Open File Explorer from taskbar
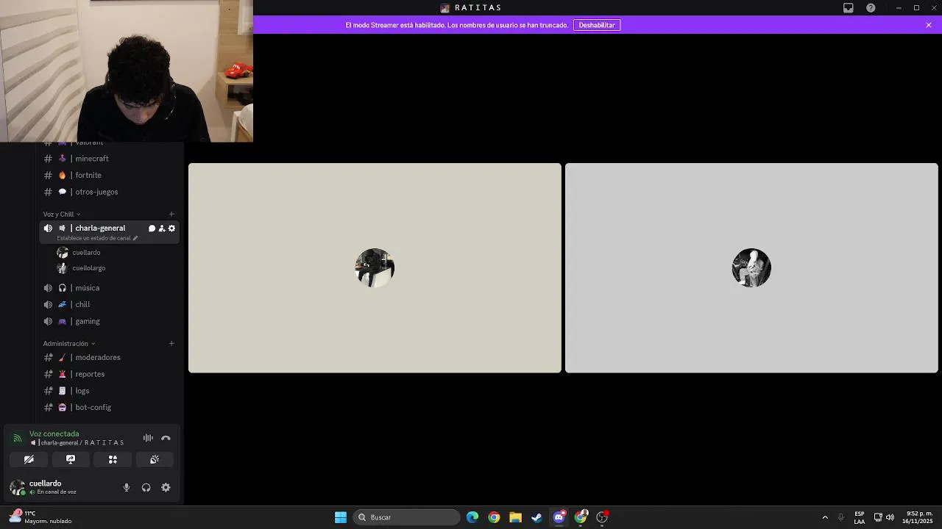This screenshot has width=942, height=529. [x=515, y=517]
